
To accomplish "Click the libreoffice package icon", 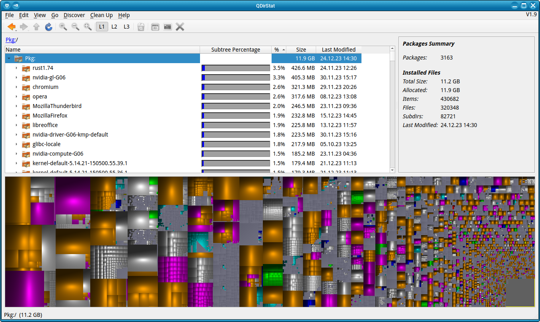I will 26,125.
